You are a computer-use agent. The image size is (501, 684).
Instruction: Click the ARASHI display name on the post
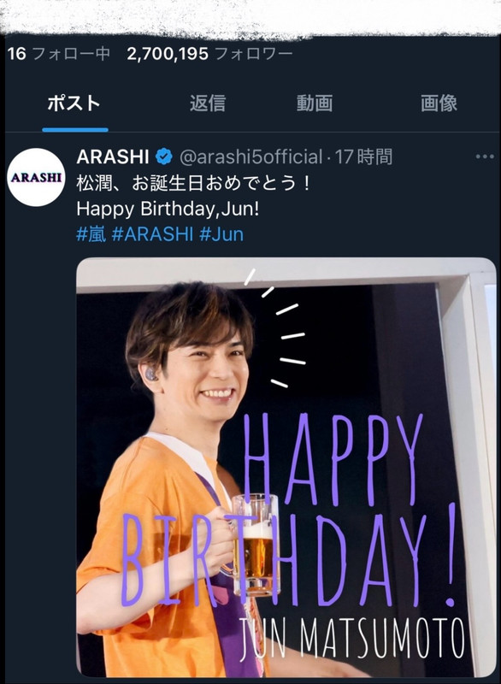pyautogui.click(x=113, y=156)
